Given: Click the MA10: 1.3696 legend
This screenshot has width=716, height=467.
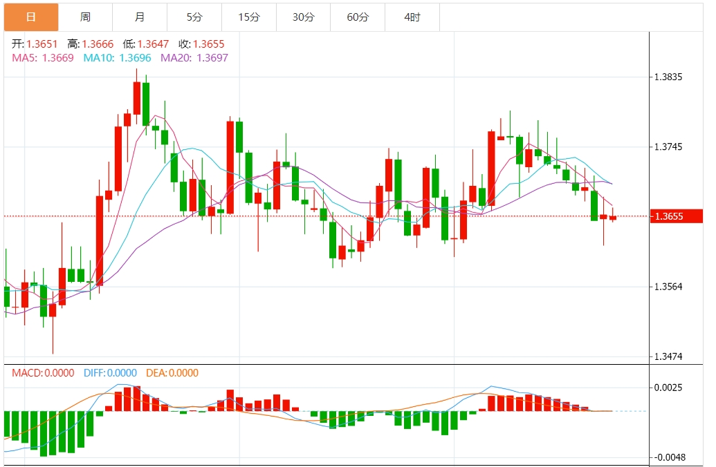Looking at the screenshot, I should pyautogui.click(x=118, y=58).
